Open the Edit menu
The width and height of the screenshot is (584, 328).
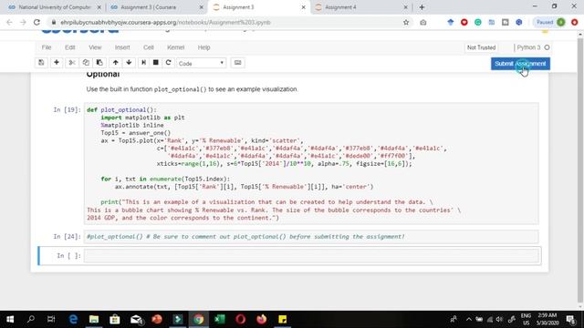[70, 47]
